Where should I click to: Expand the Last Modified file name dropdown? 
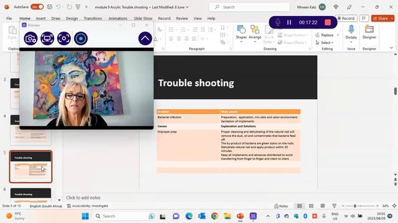click(x=187, y=7)
